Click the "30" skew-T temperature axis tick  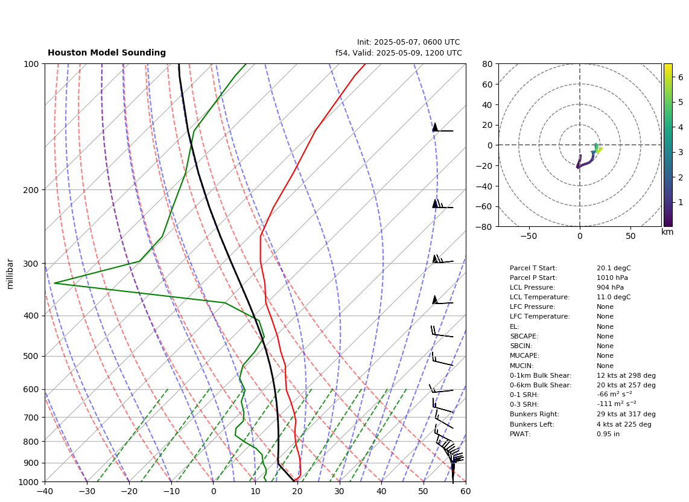[x=340, y=492]
